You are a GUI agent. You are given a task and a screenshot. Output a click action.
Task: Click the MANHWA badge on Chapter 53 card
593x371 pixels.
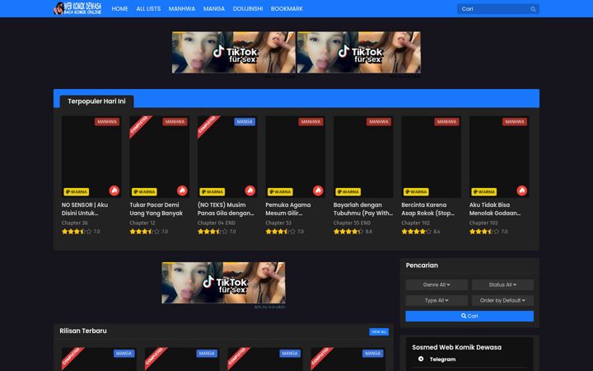pos(311,122)
